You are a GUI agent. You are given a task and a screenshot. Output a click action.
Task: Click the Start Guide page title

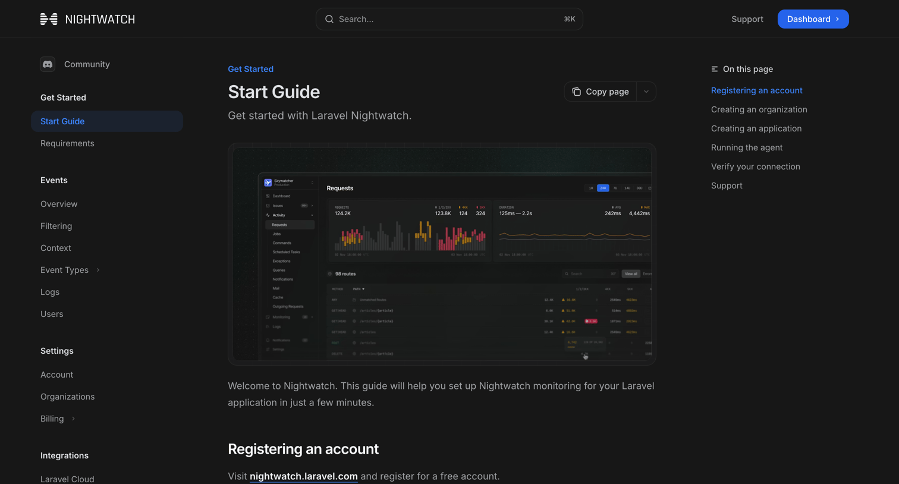coord(274,92)
